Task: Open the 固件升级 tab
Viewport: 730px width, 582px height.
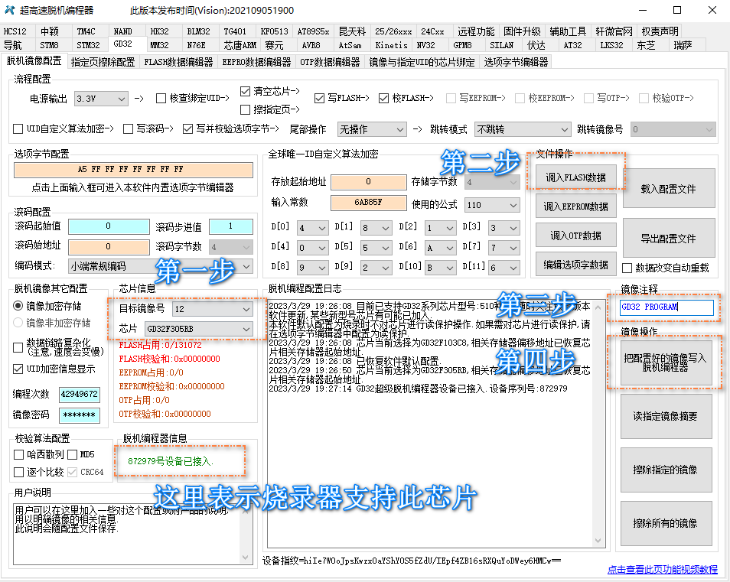Action: pyautogui.click(x=522, y=31)
